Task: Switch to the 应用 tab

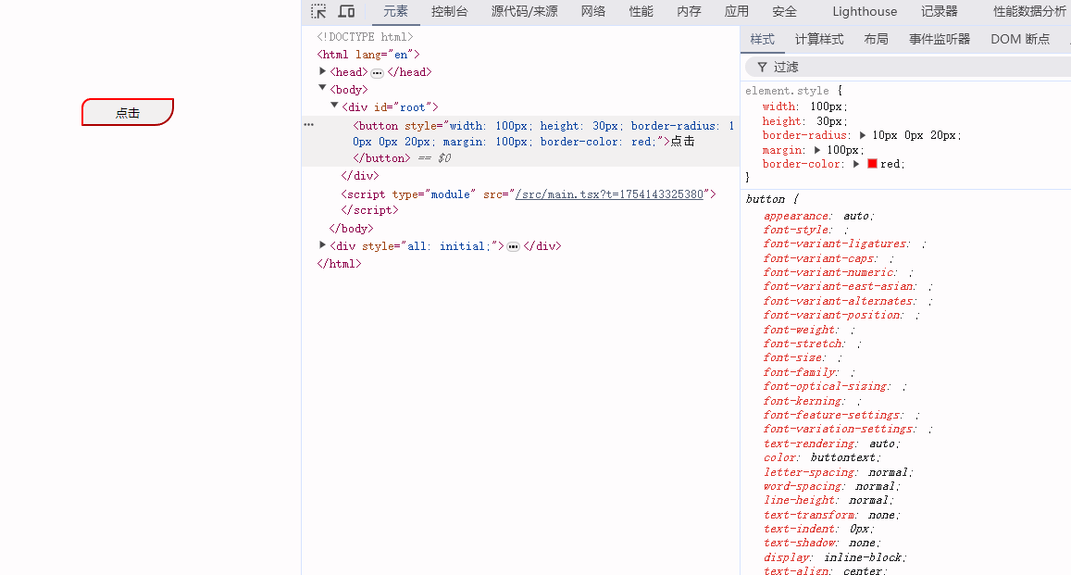Action: (x=736, y=12)
